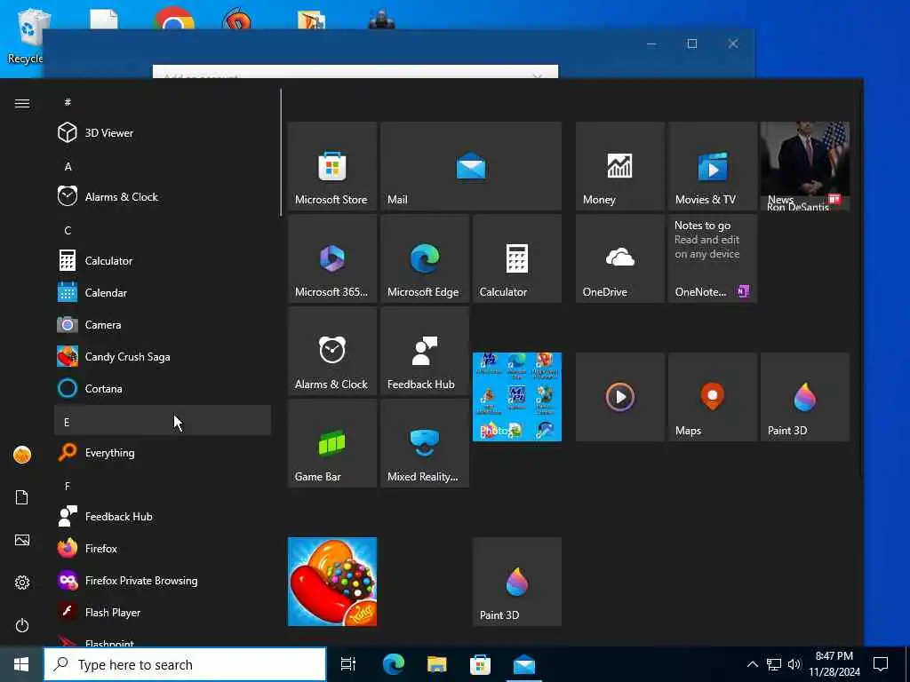The width and height of the screenshot is (910, 682).
Task: Launch Candy Crush Saga from app list
Action: pos(163,356)
